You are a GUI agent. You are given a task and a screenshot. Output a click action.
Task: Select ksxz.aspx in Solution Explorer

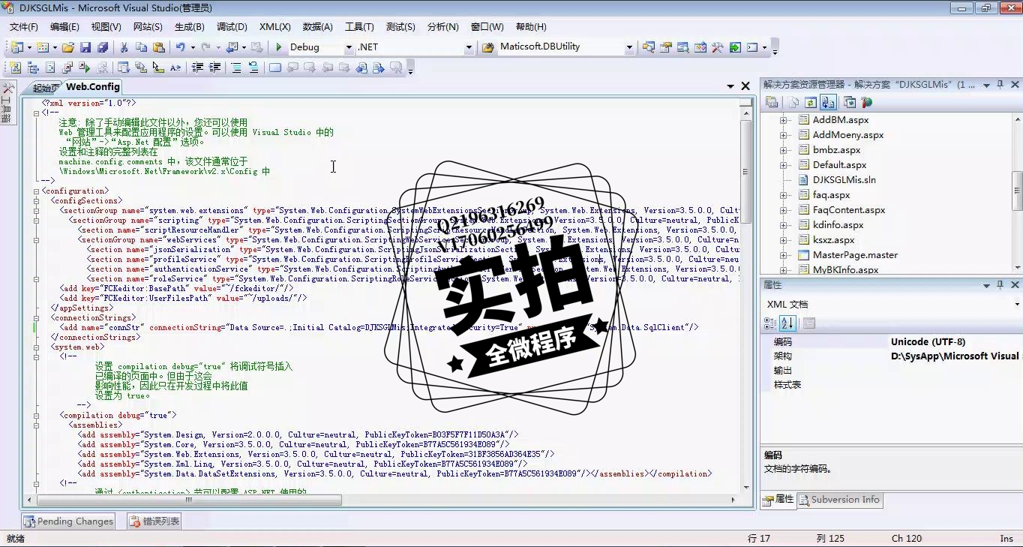[833, 240]
